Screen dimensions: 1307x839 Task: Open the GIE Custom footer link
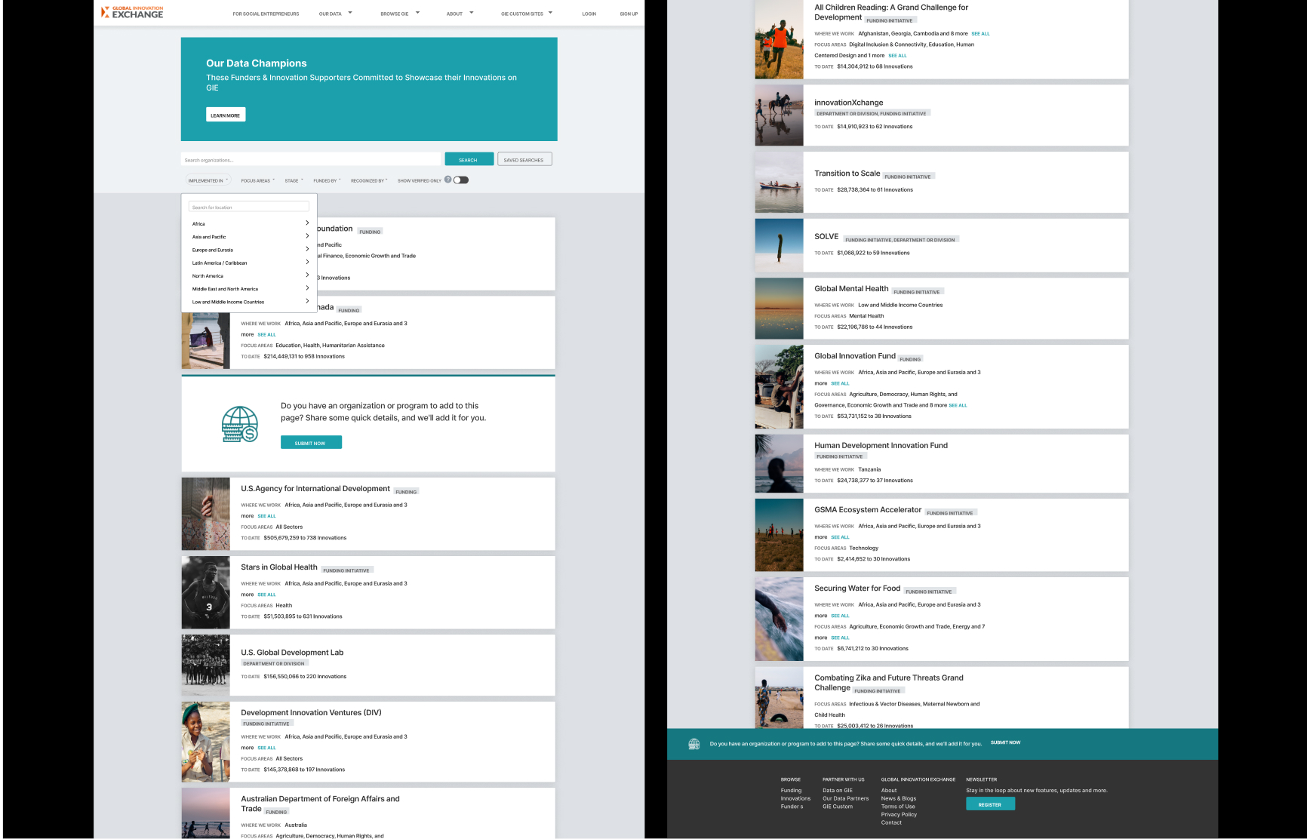pyautogui.click(x=838, y=807)
